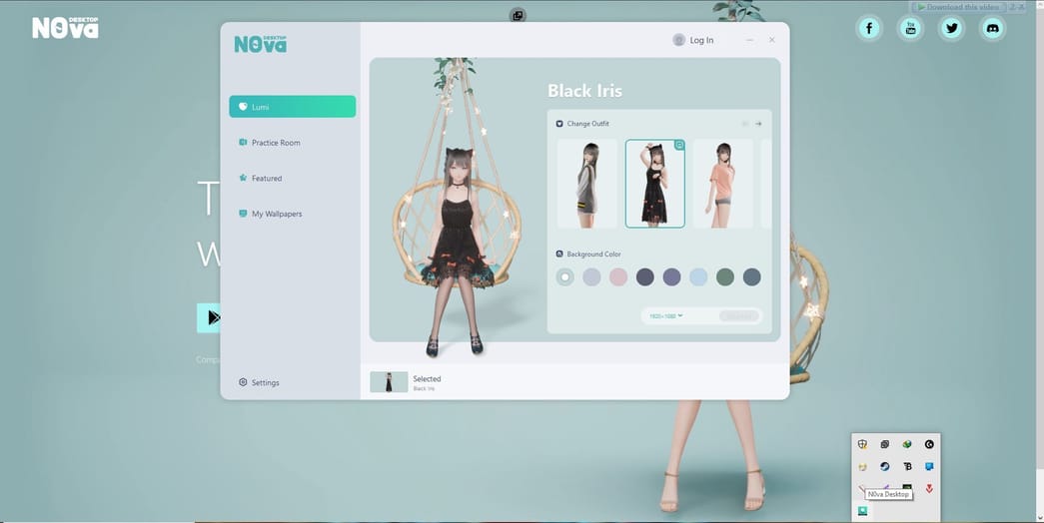This screenshot has width=1044, height=523.
Task: Choose the orange t-shirt outfit thumbnail
Action: (x=722, y=184)
